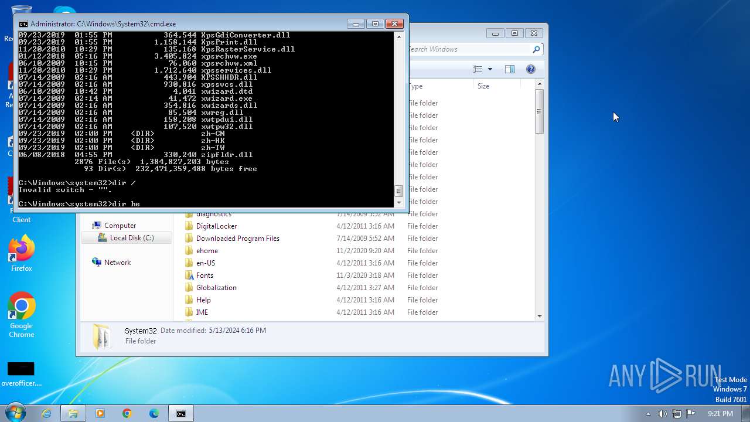Image resolution: width=750 pixels, height=422 pixels.
Task: Click the Explorer search magnifier icon
Action: click(536, 49)
